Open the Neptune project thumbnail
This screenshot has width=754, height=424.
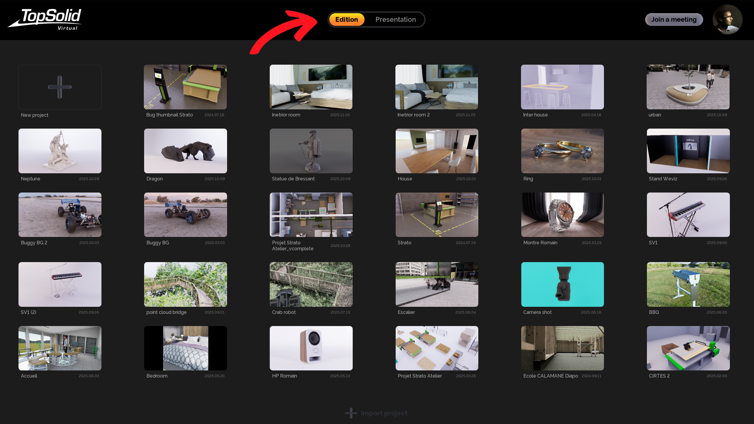pyautogui.click(x=60, y=151)
